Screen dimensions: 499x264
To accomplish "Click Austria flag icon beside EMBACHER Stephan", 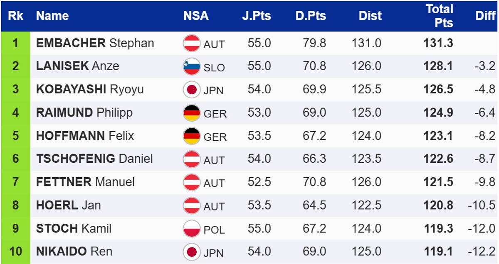I will [x=192, y=44].
